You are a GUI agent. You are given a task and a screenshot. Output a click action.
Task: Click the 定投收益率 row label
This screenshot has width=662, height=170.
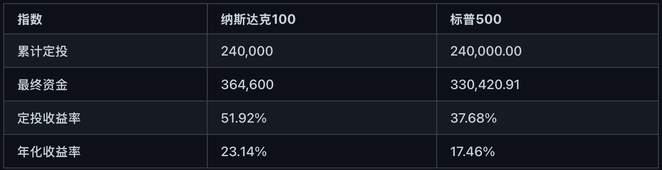(49, 118)
